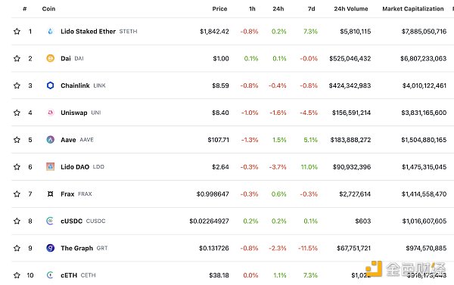
Task: Sort by 7d change column header
Action: (x=311, y=8)
